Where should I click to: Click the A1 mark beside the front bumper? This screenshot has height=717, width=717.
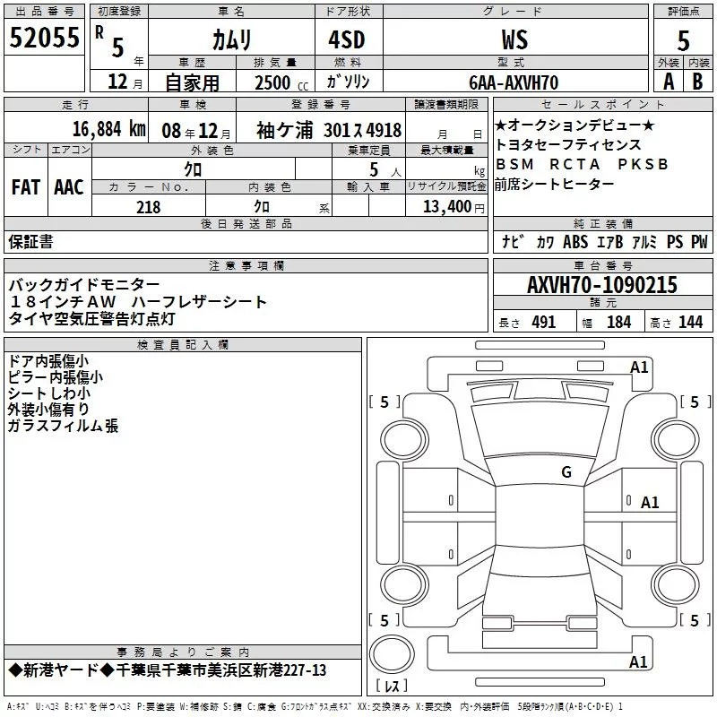[639, 367]
